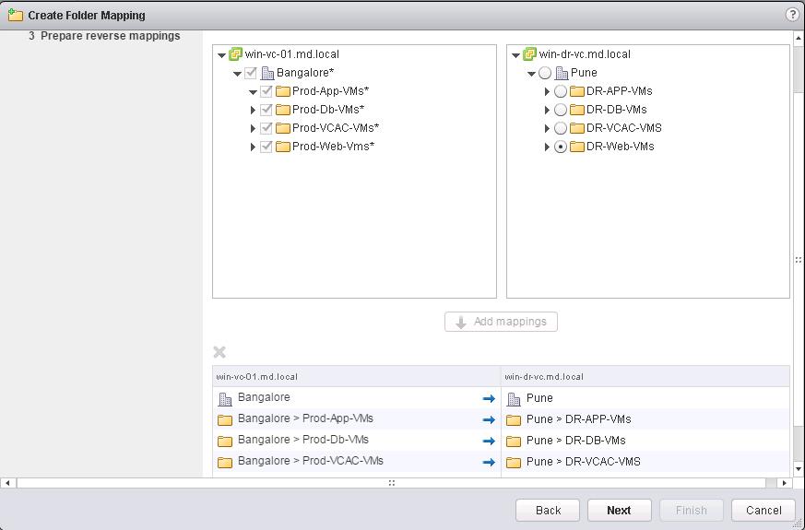Select the DR-VCAC-VMS radio button
The width and height of the screenshot is (805, 530).
click(561, 128)
